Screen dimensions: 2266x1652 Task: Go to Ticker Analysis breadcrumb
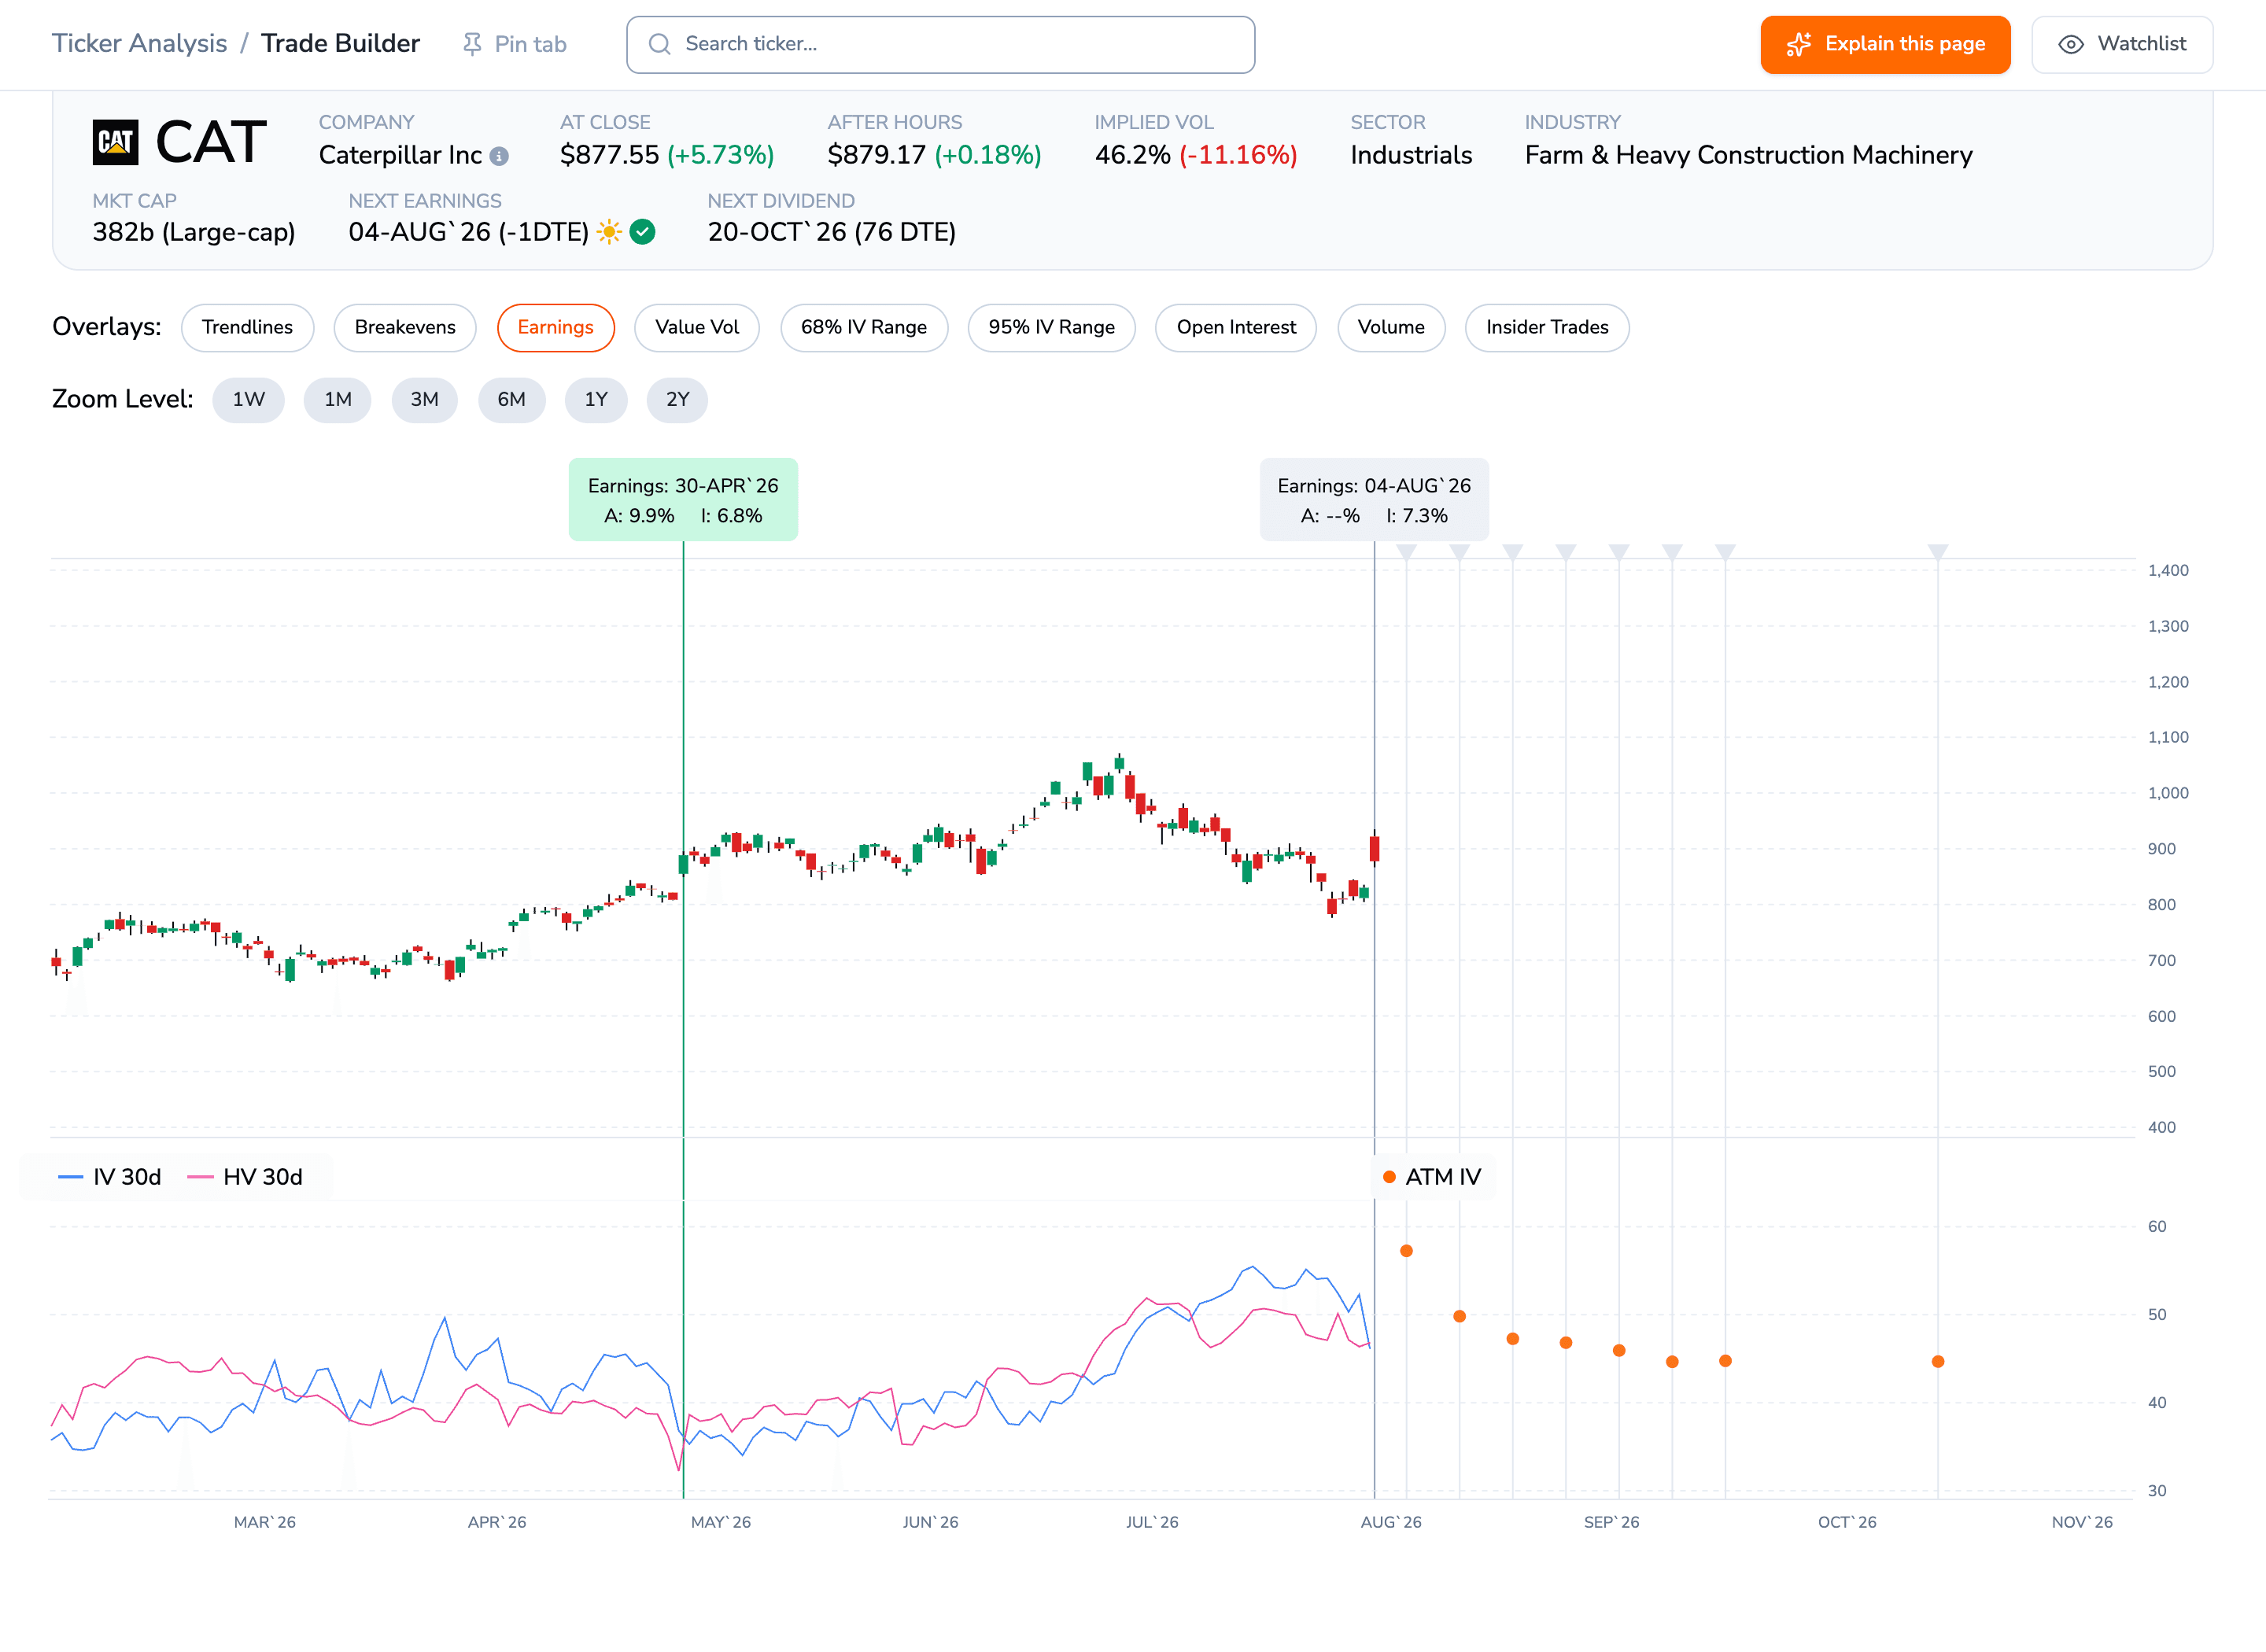click(140, 44)
